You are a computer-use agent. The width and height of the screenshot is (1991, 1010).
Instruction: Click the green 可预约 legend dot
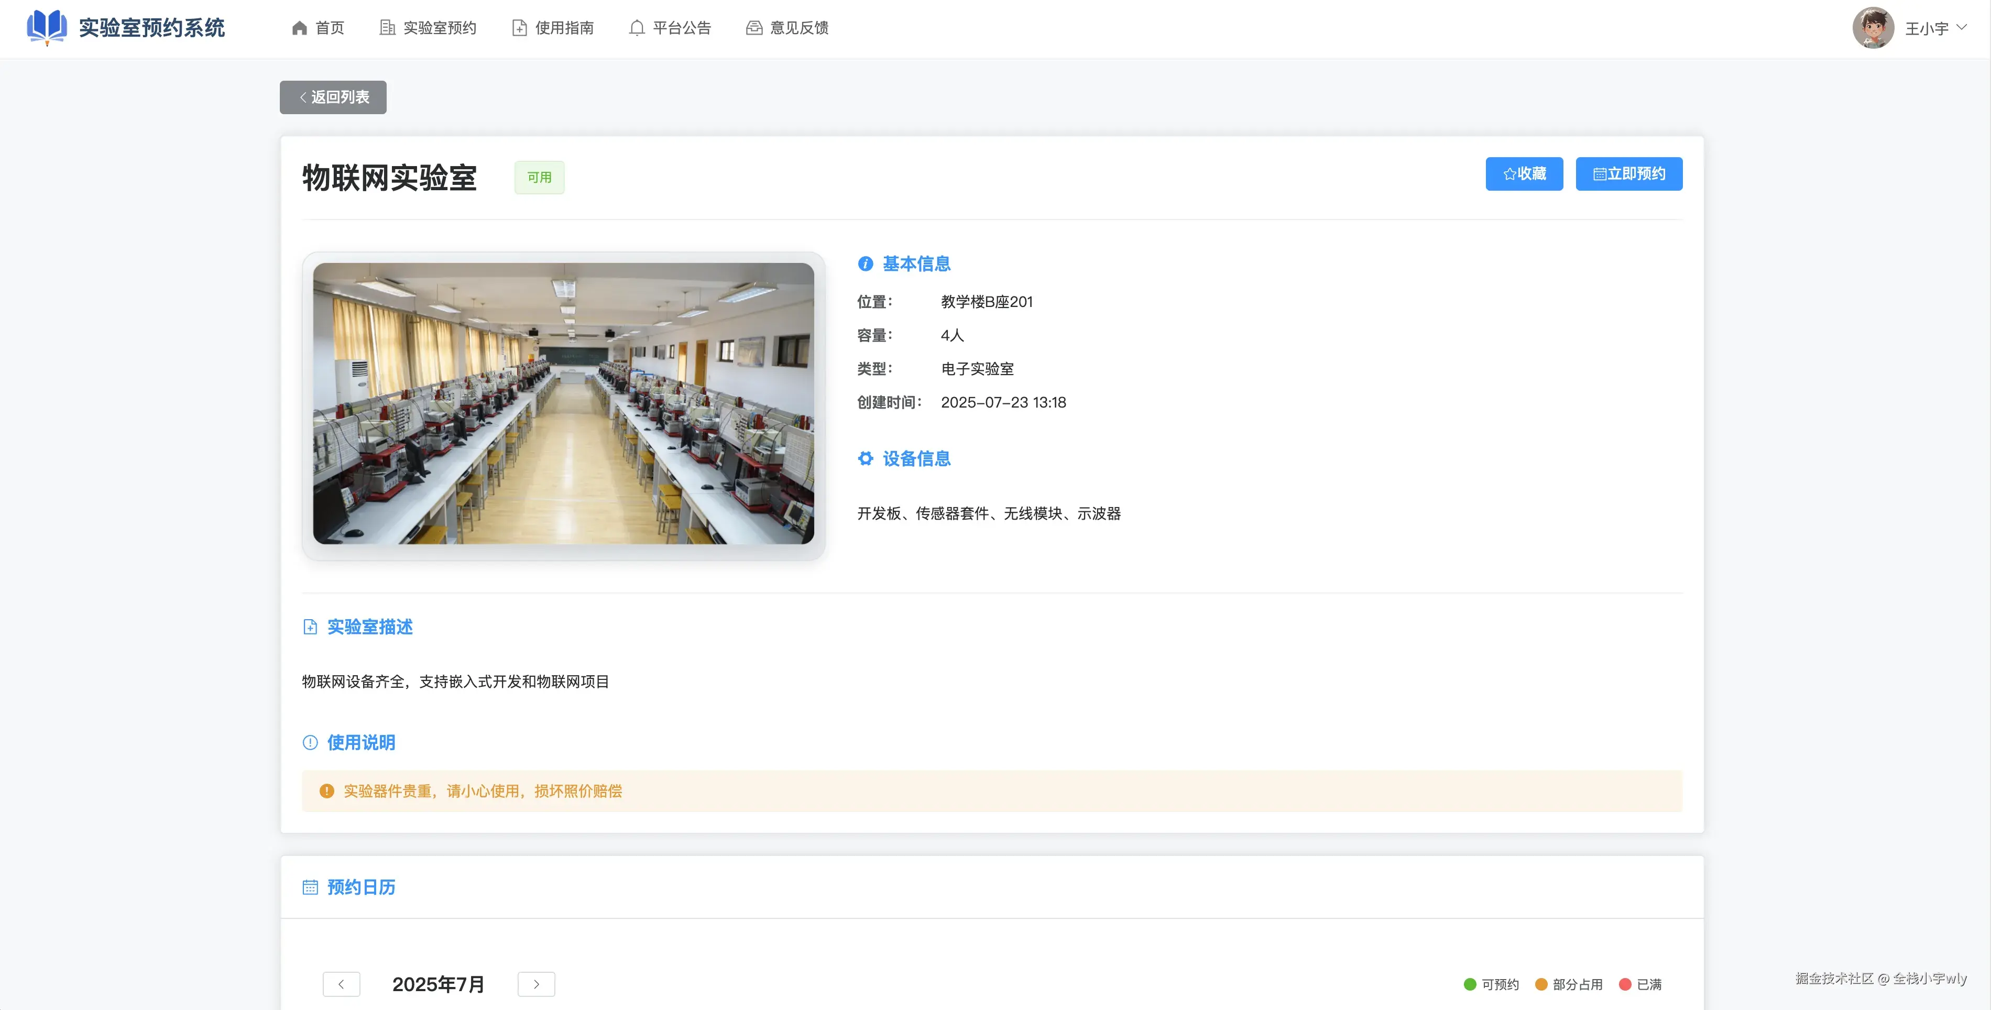pyautogui.click(x=1470, y=984)
